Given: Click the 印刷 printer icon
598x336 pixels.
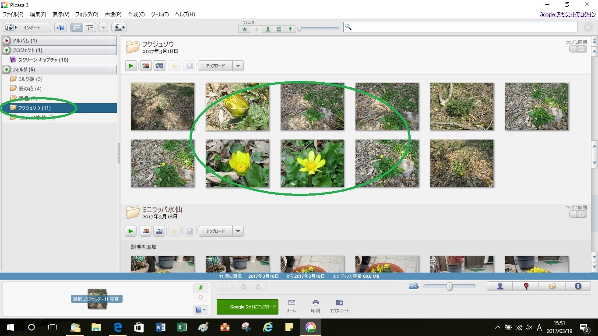Looking at the screenshot, I should 315,303.
